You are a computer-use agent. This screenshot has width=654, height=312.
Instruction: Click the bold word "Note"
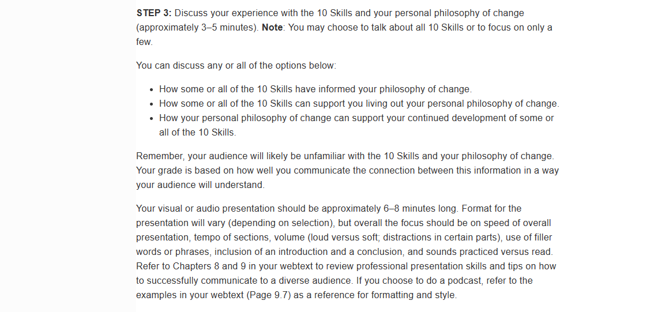point(272,28)
